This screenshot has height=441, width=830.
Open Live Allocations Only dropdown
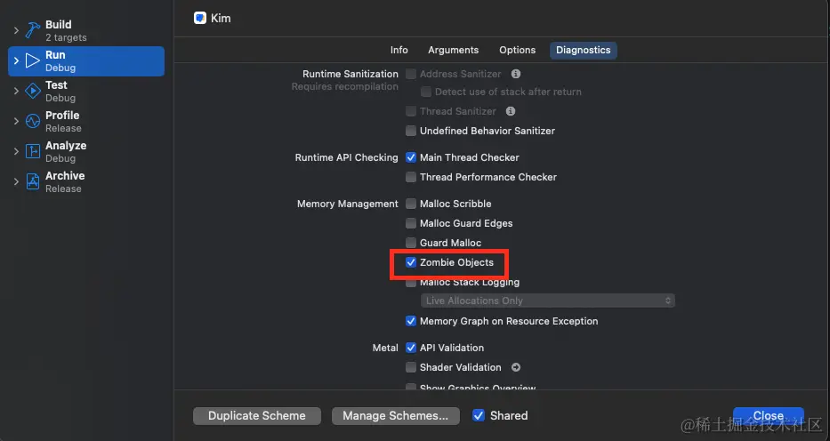click(547, 301)
